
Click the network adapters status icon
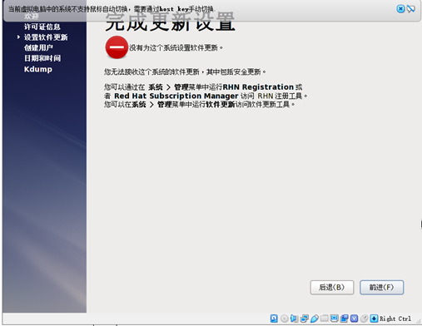pyautogui.click(x=305, y=319)
